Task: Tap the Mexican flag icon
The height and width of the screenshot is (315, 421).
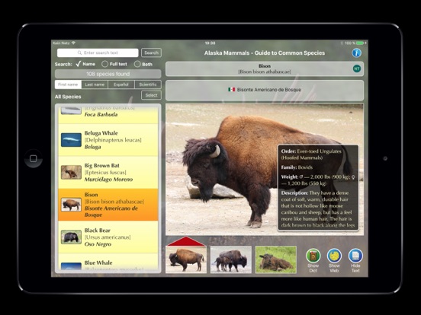Action: [x=231, y=90]
